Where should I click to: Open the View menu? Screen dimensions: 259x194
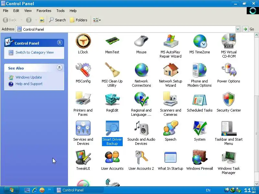pos(28,11)
